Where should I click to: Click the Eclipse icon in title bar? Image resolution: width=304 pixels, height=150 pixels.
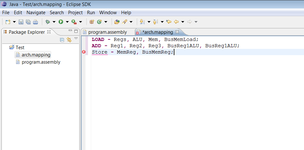tap(4, 4)
